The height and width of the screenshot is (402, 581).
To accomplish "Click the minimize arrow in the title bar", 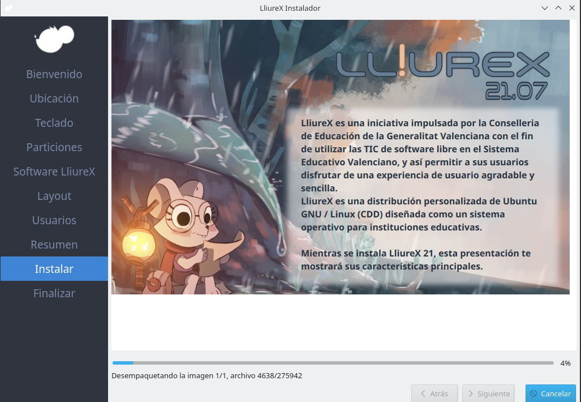I will tap(544, 8).
